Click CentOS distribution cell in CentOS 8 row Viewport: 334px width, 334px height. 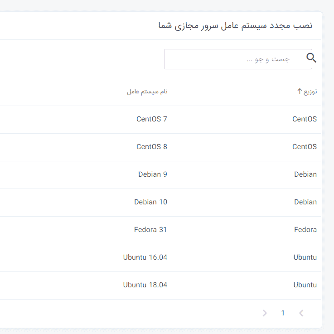pos(305,146)
